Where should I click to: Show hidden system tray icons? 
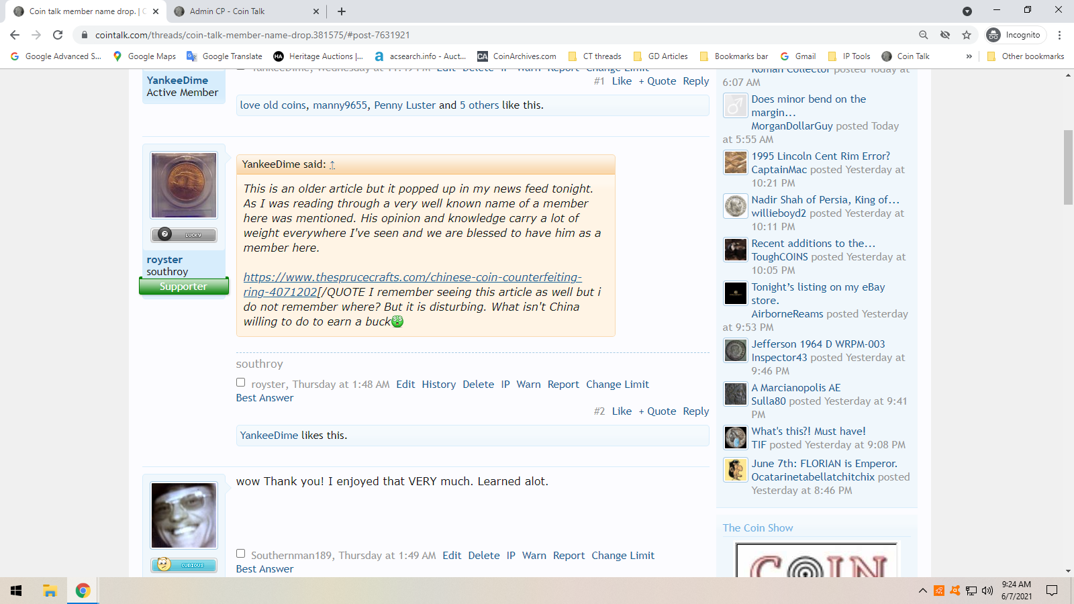(922, 591)
